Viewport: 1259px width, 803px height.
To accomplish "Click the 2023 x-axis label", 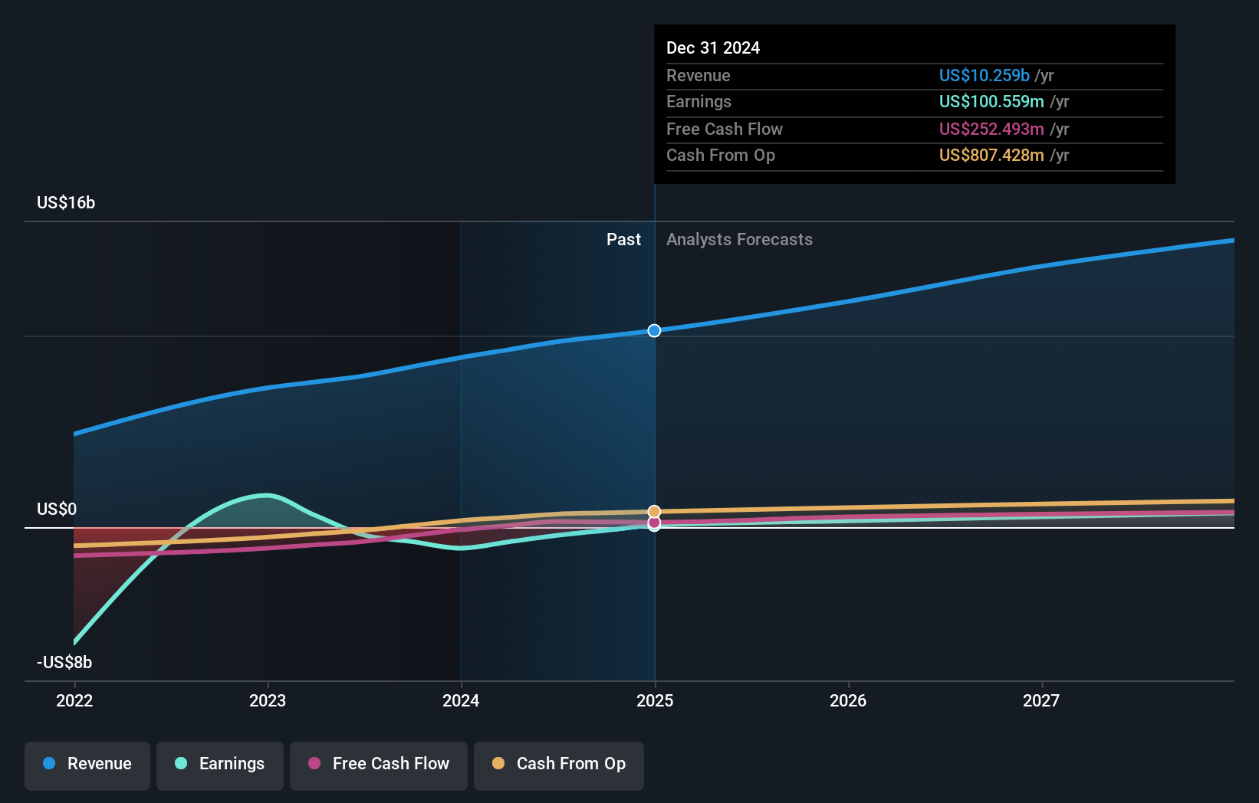I will click(x=268, y=700).
